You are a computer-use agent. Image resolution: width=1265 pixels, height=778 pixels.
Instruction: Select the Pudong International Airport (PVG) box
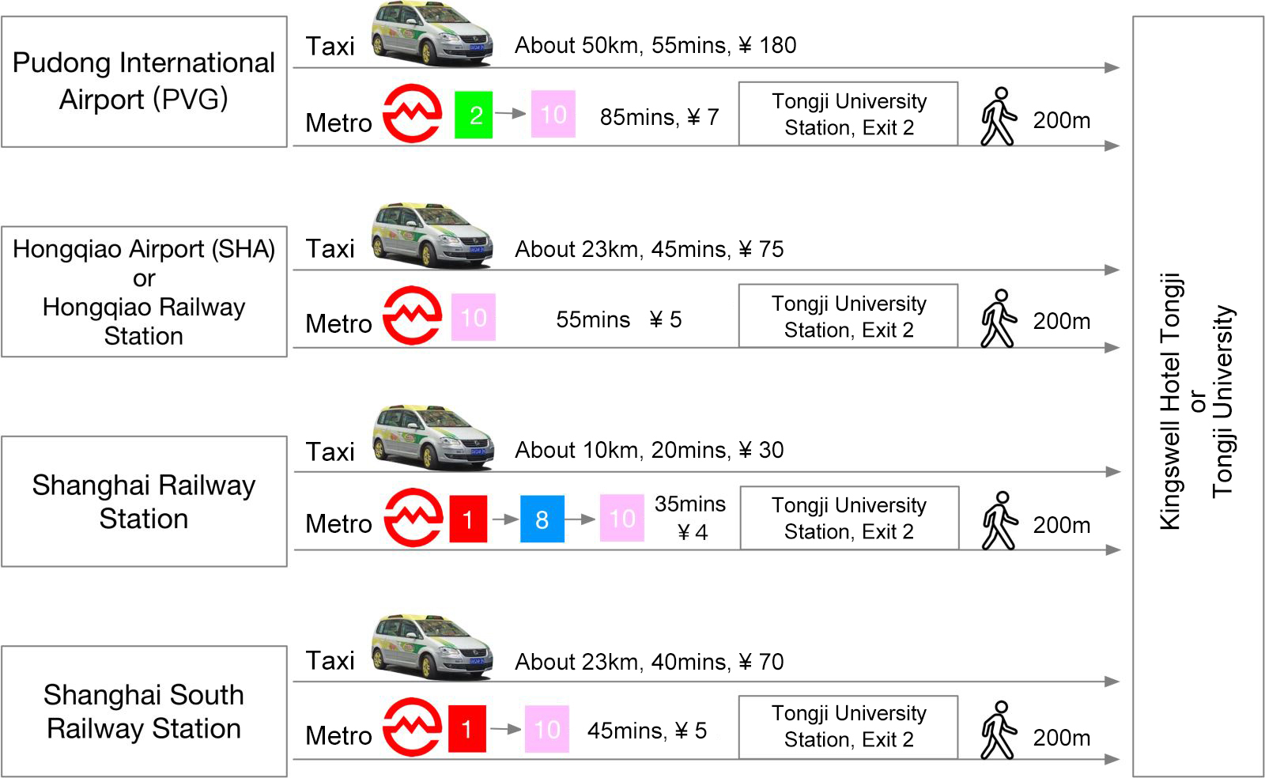144,81
